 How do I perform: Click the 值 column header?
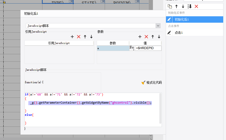[x=145, y=43]
